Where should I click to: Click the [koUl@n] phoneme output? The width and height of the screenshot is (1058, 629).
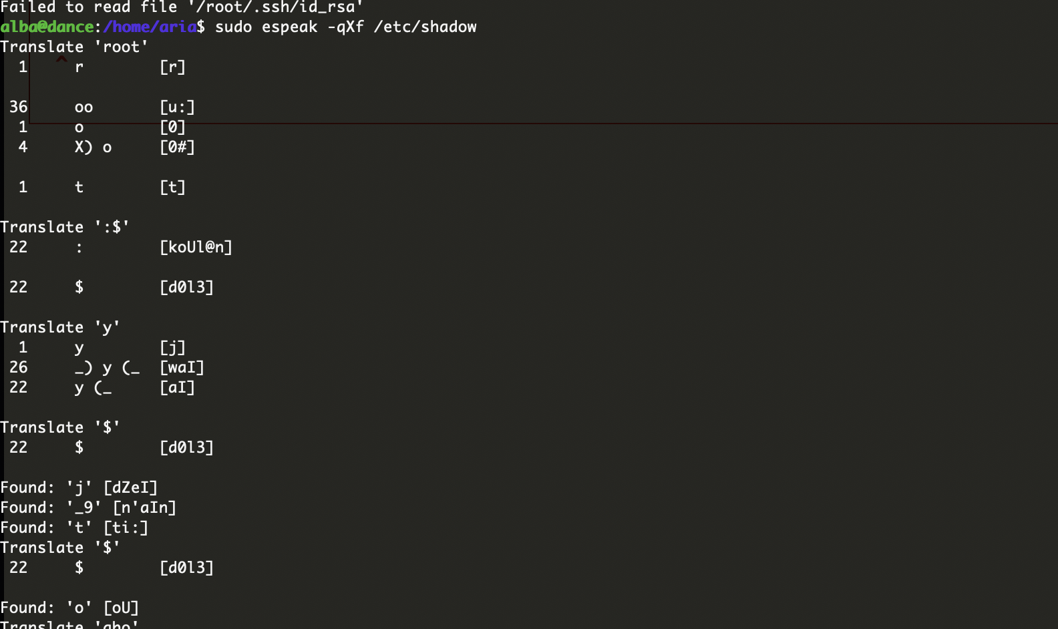coord(196,247)
